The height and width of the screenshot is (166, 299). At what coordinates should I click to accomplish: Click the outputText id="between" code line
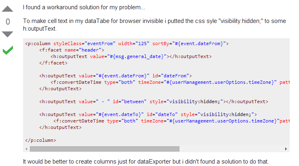click(x=154, y=102)
